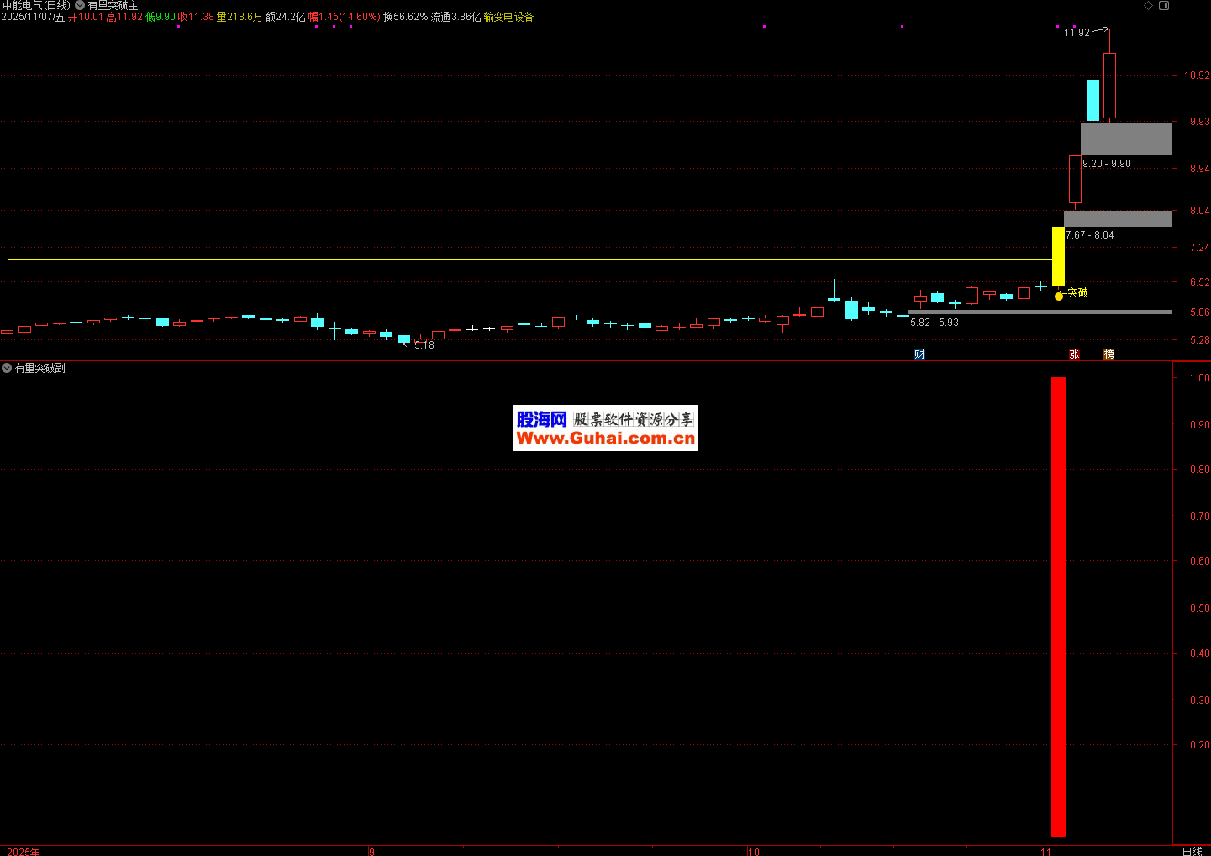Click the 中能电气(日线) stock title
The width and height of the screenshot is (1211, 856).
(36, 6)
